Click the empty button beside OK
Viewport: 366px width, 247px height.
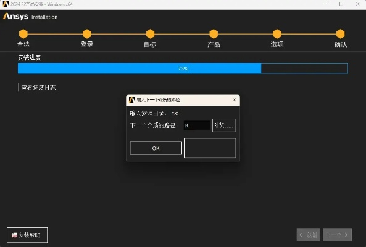pyautogui.click(x=210, y=148)
